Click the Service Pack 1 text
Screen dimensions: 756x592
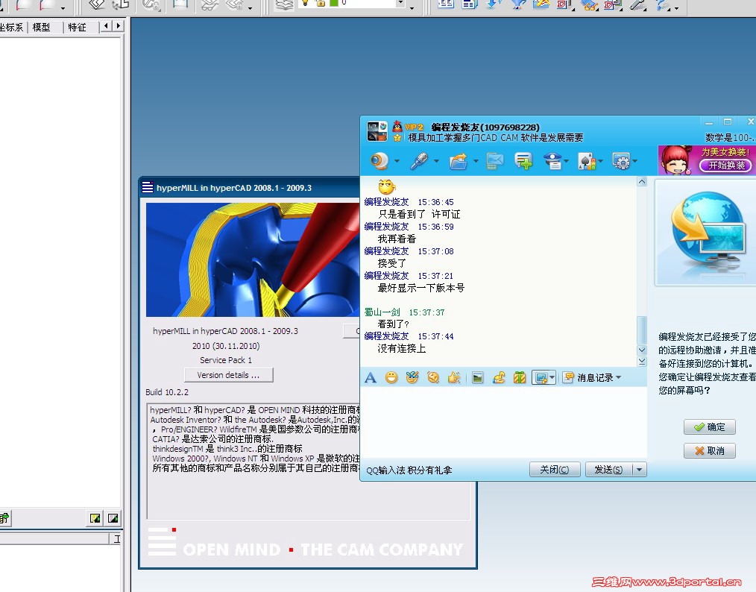tap(226, 360)
